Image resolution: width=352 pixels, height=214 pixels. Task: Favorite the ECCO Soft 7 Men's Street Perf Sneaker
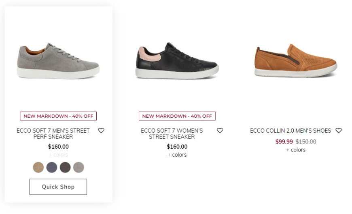(x=101, y=130)
